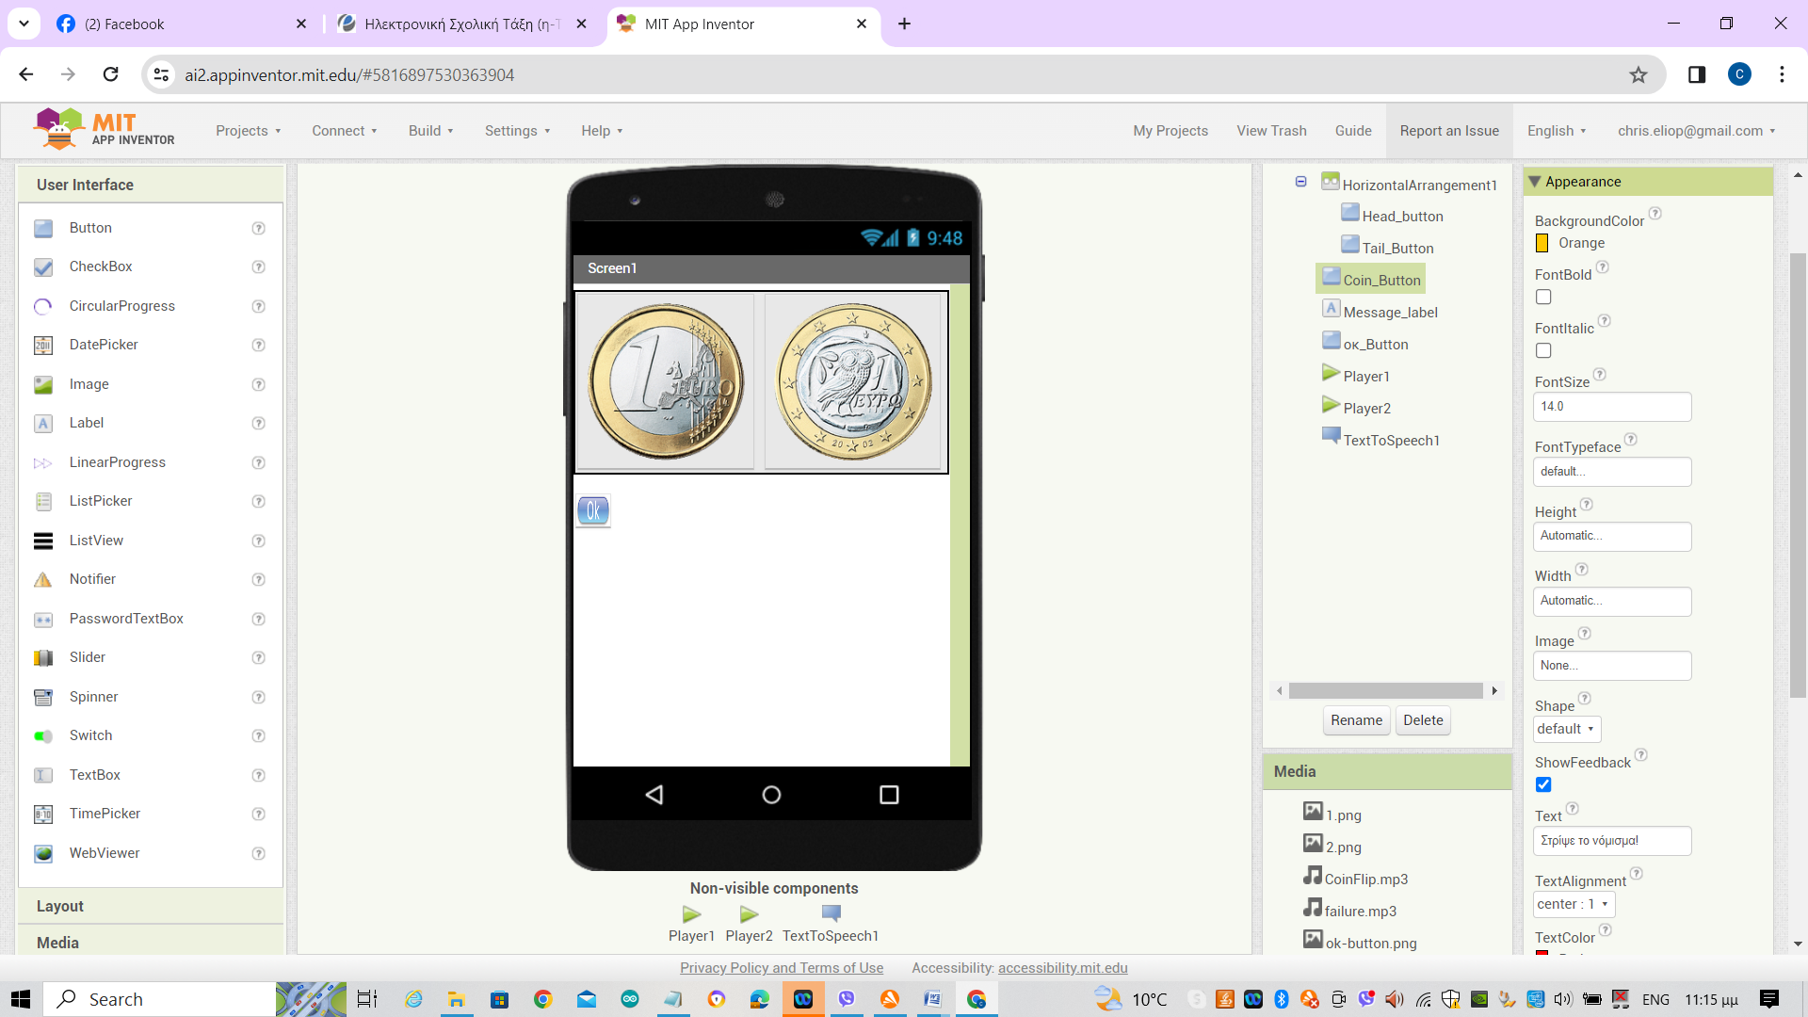Screen dimensions: 1808x1017
Task: Click the components tree horizontal scrollbar
Action: [1385, 691]
